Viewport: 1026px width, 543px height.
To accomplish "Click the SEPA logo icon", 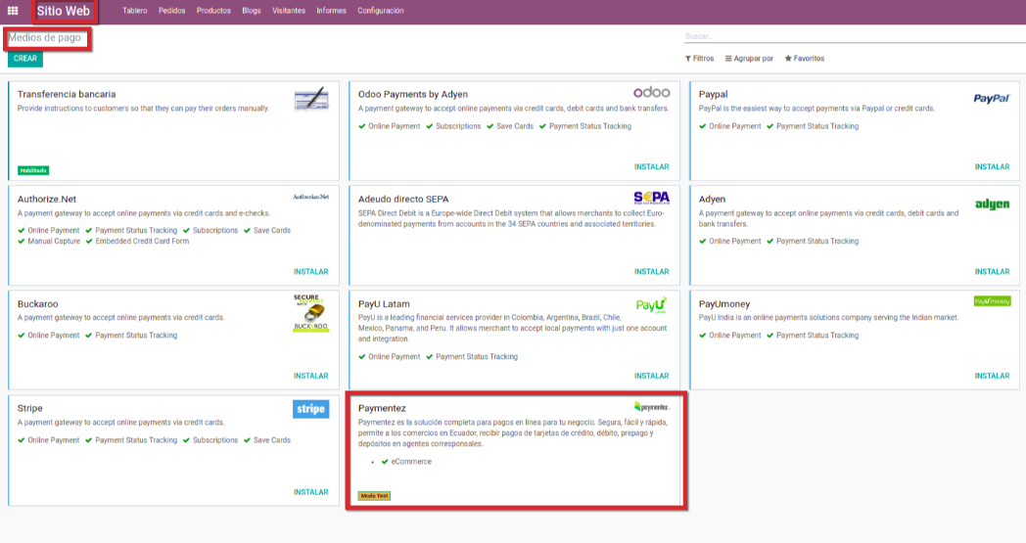I will click(x=651, y=199).
